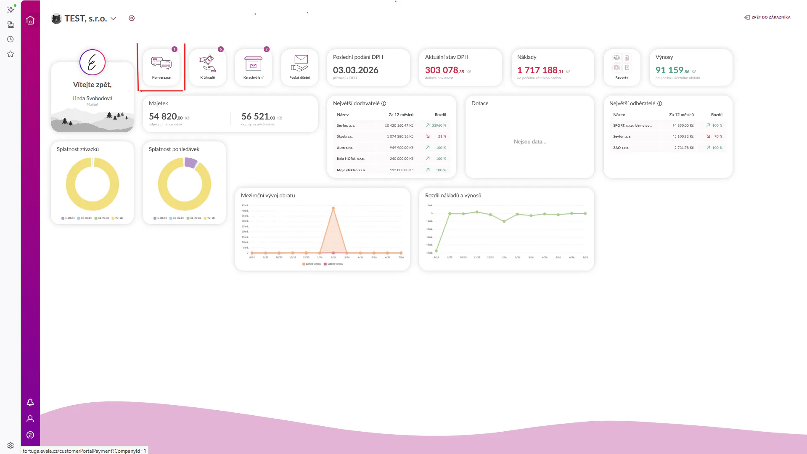This screenshot has width=807, height=454.
Task: Click Zpět do zákazníka link
Action: pos(767,17)
